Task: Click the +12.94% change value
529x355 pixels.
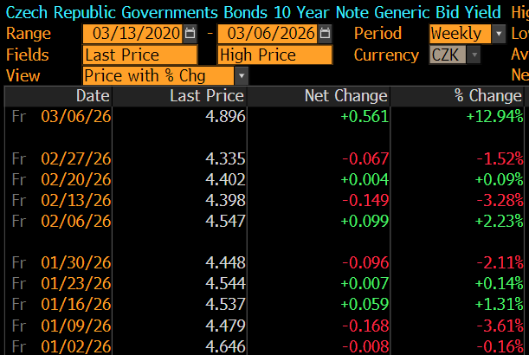Action: tap(494, 116)
